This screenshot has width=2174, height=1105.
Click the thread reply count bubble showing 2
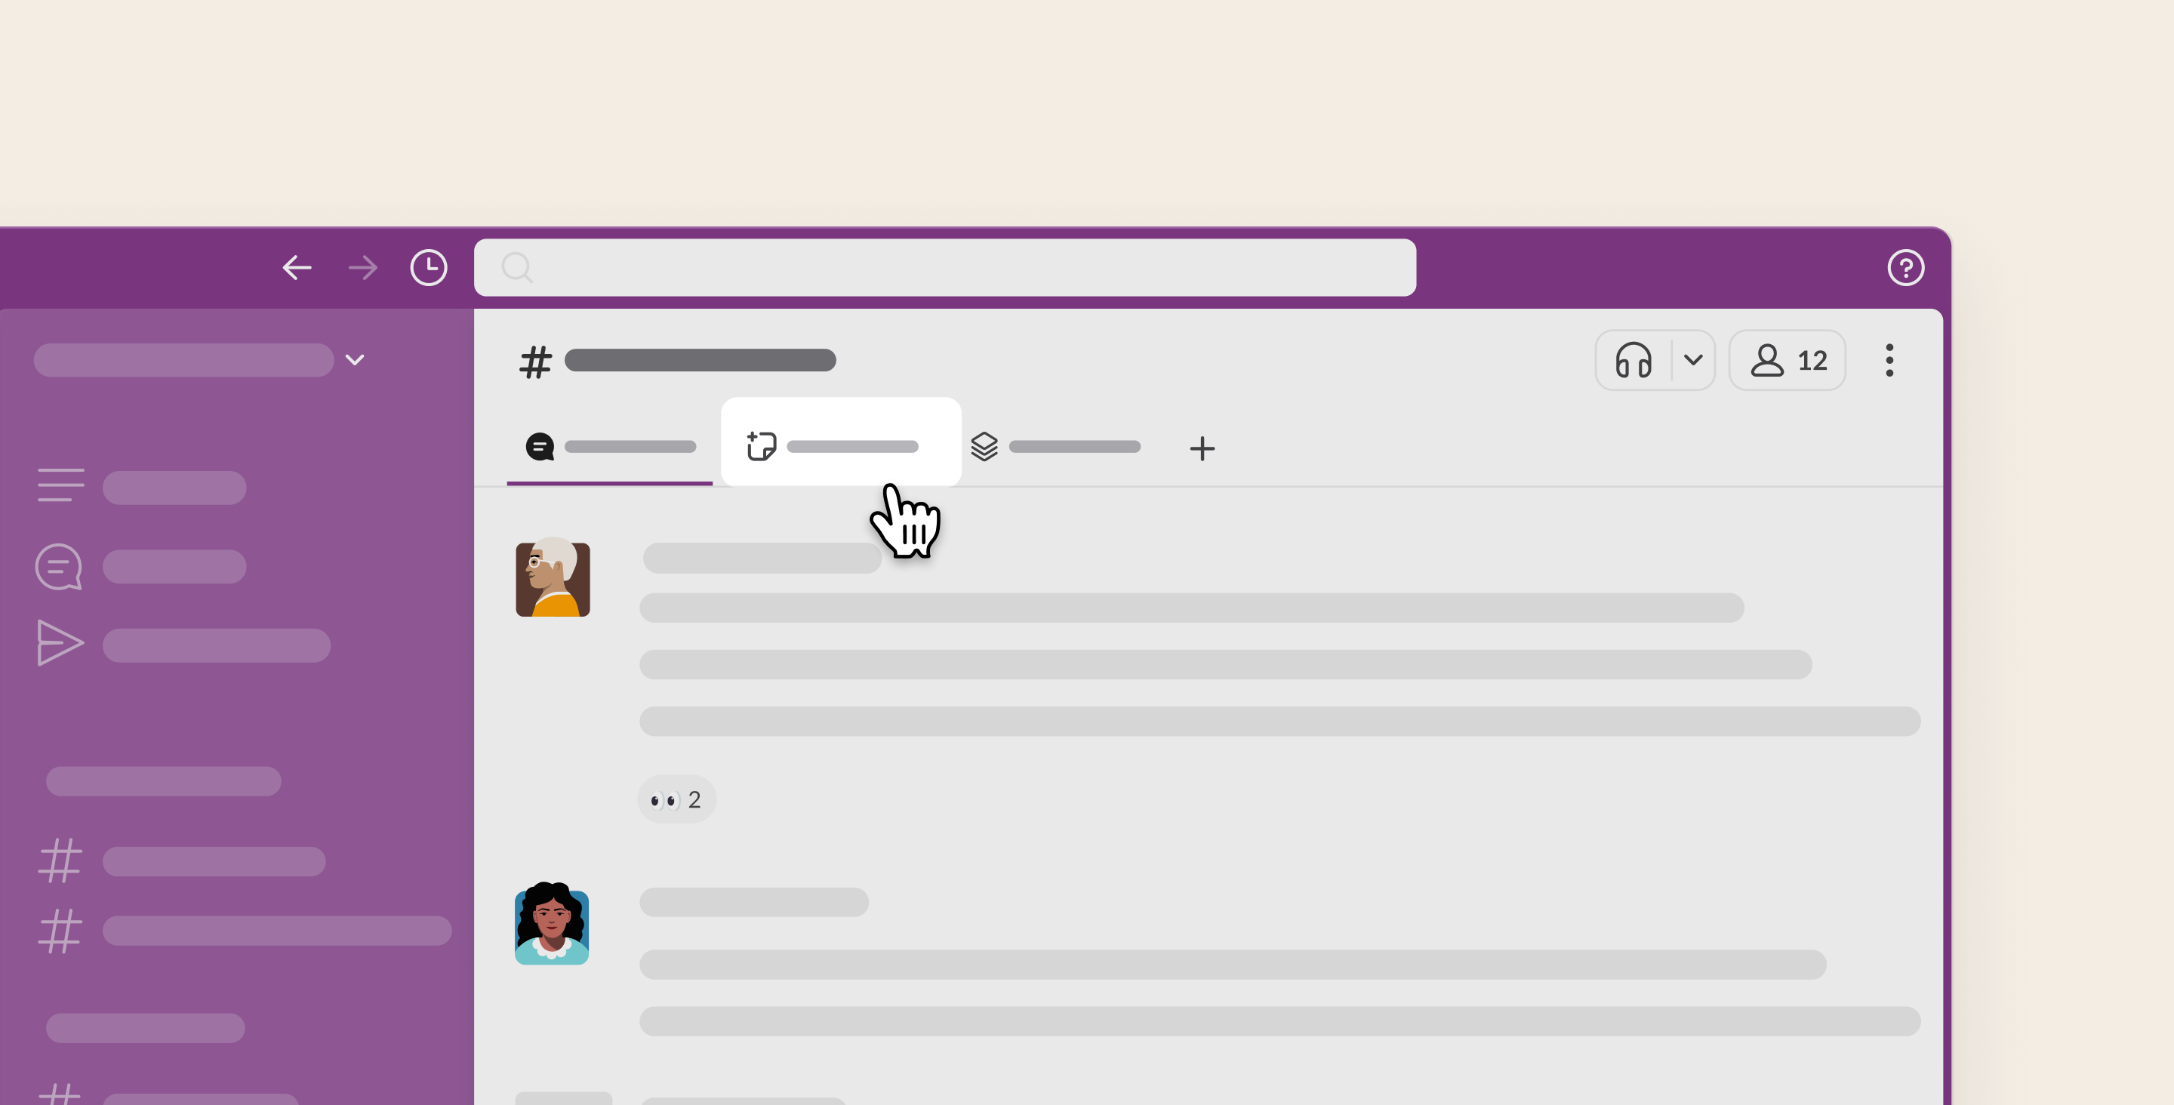click(x=676, y=799)
